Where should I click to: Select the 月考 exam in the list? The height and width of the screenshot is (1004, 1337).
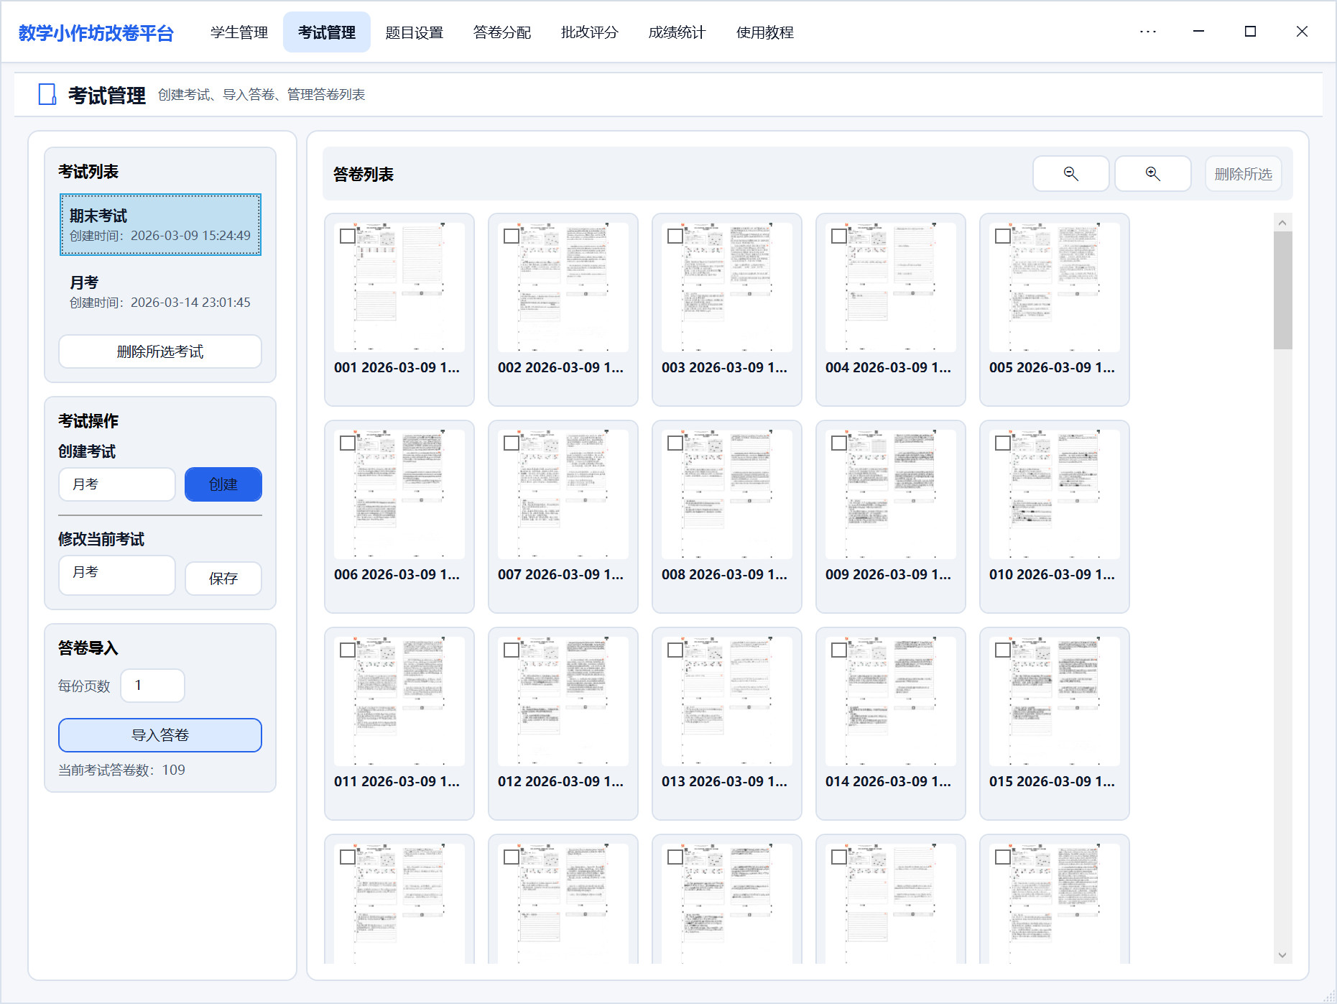click(159, 292)
